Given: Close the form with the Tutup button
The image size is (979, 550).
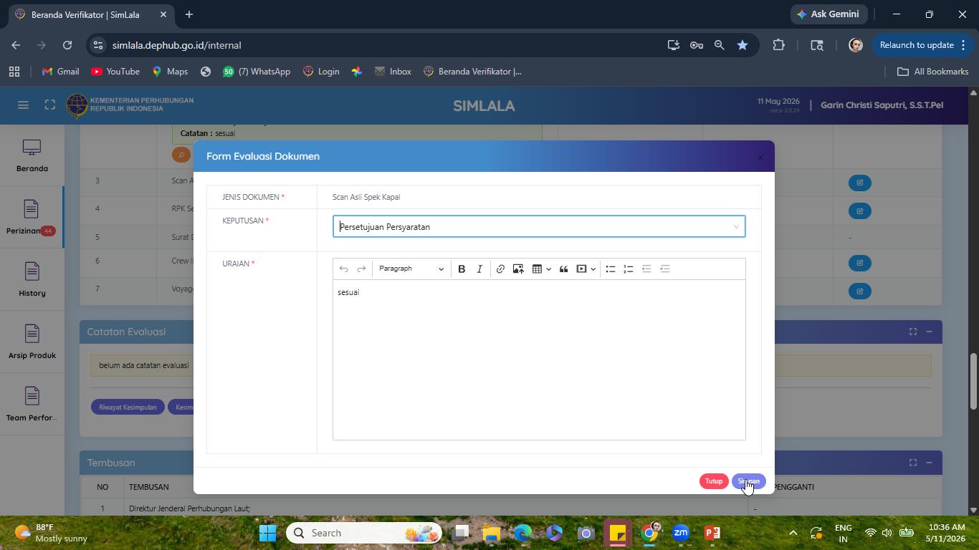Looking at the screenshot, I should (714, 481).
